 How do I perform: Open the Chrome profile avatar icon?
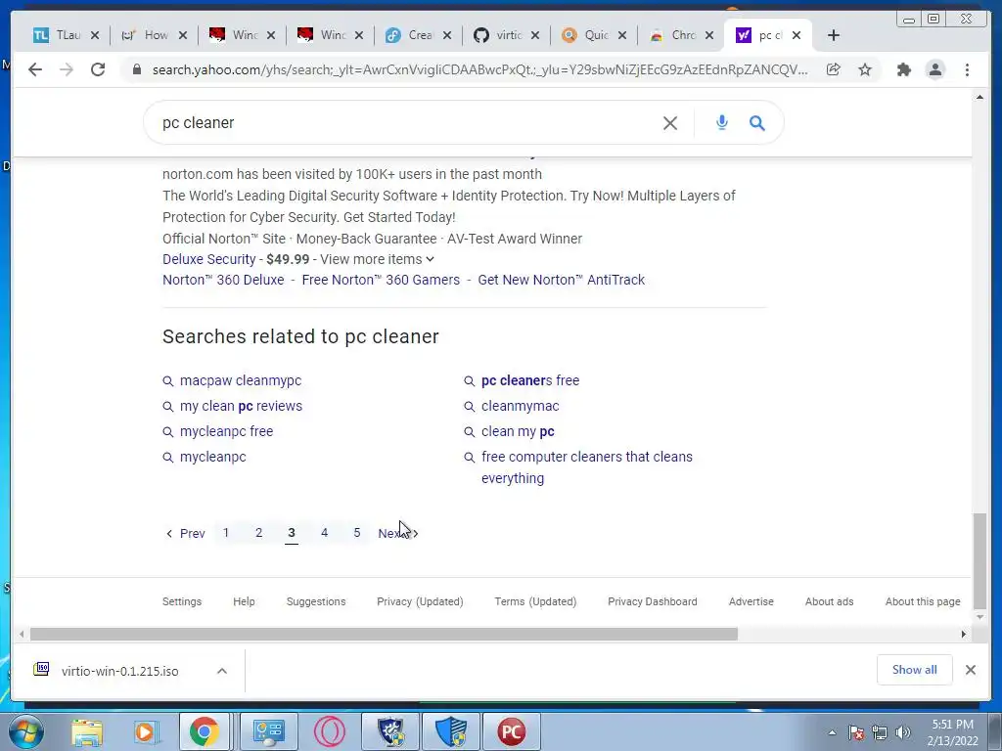pyautogui.click(x=935, y=69)
